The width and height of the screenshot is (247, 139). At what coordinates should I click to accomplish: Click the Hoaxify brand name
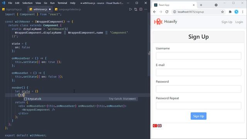coord(171,22)
